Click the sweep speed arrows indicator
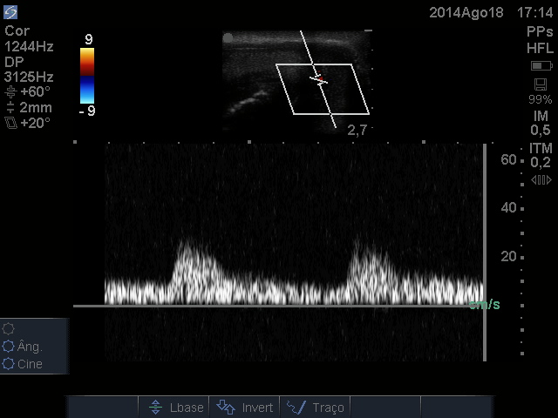 541,179
